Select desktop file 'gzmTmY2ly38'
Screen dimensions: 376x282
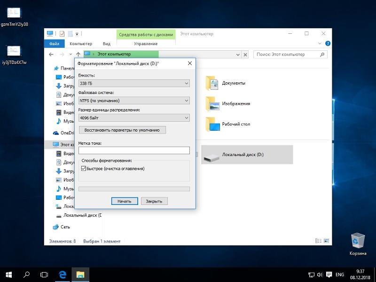coord(15,17)
